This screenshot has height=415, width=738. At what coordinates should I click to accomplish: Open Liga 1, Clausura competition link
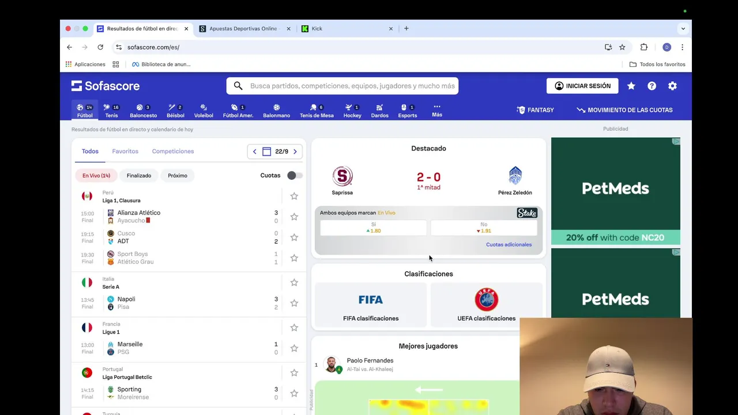tap(121, 201)
